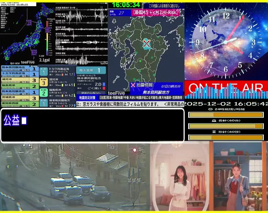Image resolution: width=268 pixels, height=213 pixels.
Task: Click the 地震防災対策 ticker label
Action: [x=87, y=98]
